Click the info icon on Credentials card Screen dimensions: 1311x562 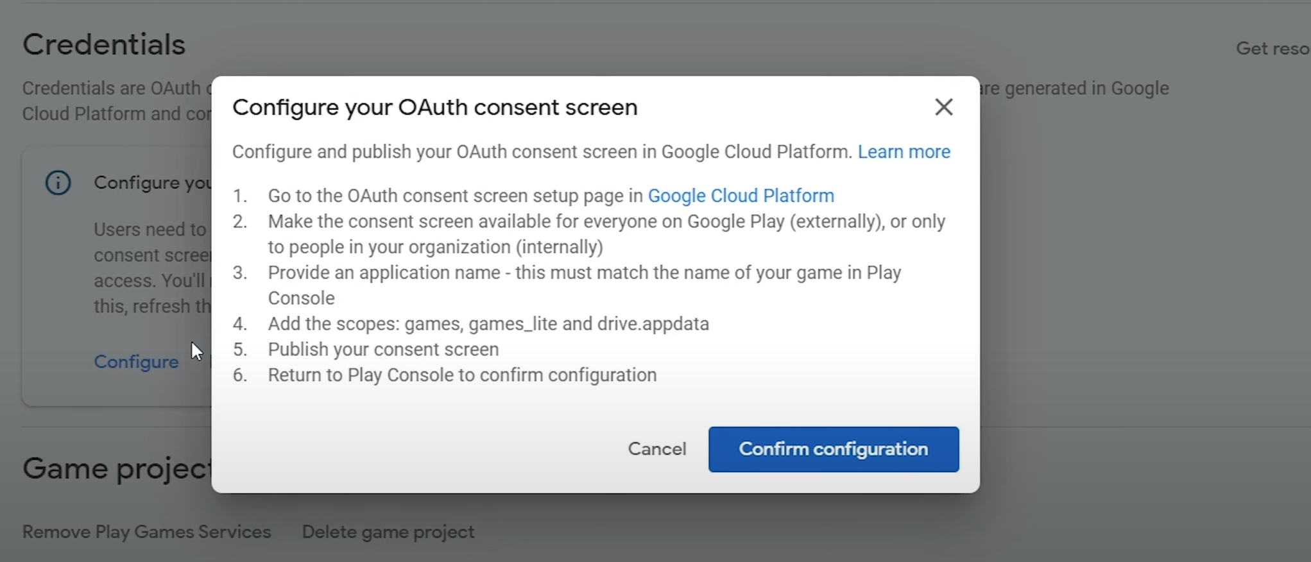[x=58, y=183]
